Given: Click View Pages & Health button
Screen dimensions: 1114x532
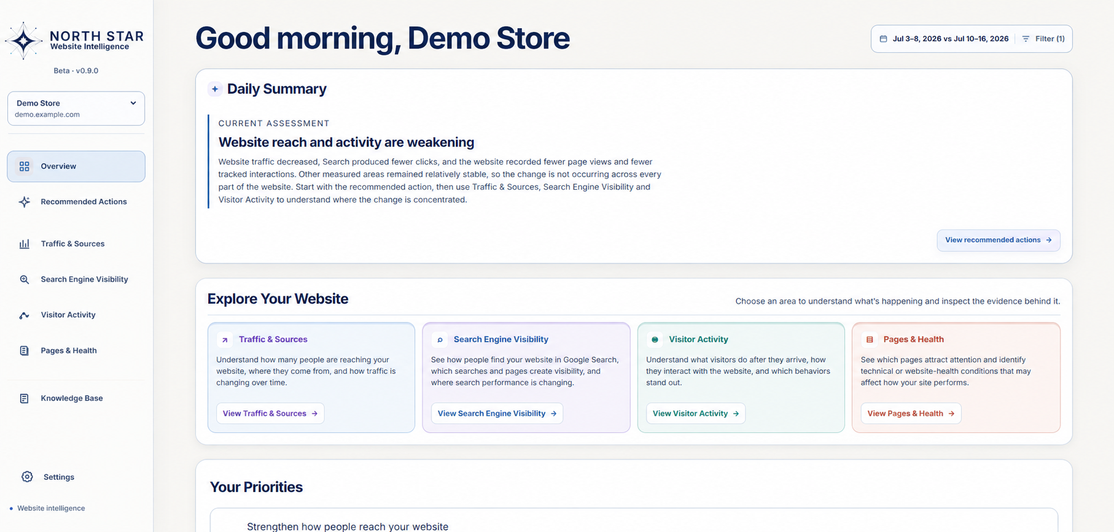Looking at the screenshot, I should (911, 414).
